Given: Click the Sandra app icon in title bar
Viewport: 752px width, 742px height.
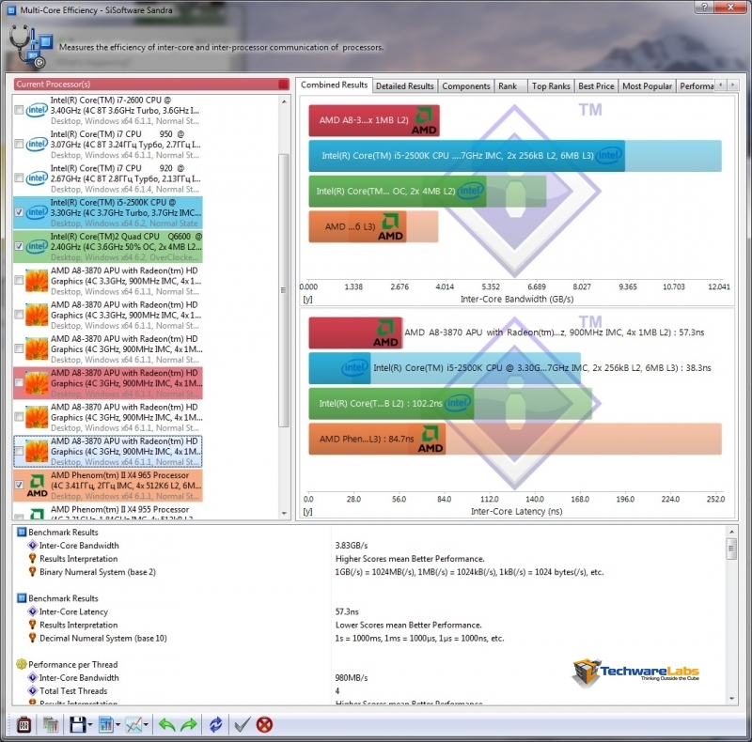Looking at the screenshot, I should (11, 9).
